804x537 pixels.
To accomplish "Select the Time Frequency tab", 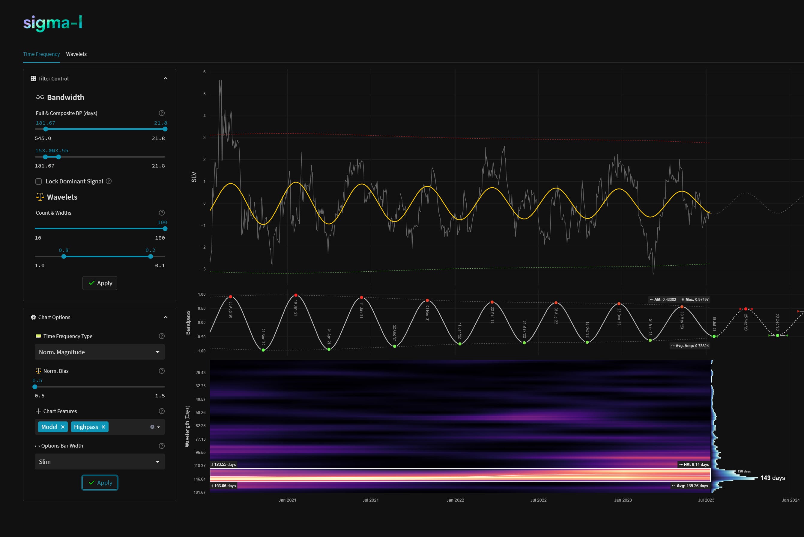I will pyautogui.click(x=41, y=54).
